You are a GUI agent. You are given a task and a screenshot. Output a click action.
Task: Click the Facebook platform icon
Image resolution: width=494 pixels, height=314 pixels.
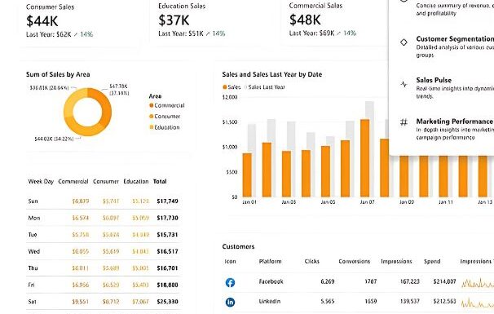(231, 282)
